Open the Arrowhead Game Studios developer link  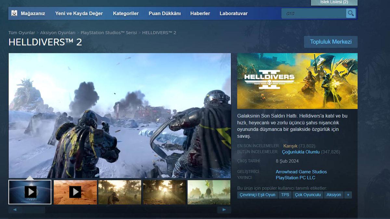click(x=302, y=172)
